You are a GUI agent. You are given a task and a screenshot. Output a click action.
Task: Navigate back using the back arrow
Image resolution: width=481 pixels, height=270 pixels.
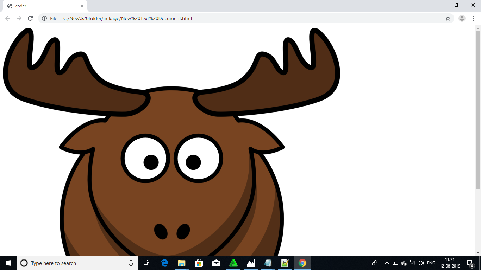click(7, 18)
